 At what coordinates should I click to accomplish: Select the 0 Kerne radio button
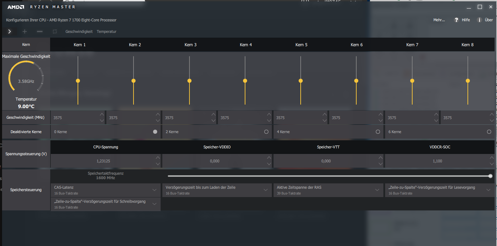pyautogui.click(x=155, y=132)
